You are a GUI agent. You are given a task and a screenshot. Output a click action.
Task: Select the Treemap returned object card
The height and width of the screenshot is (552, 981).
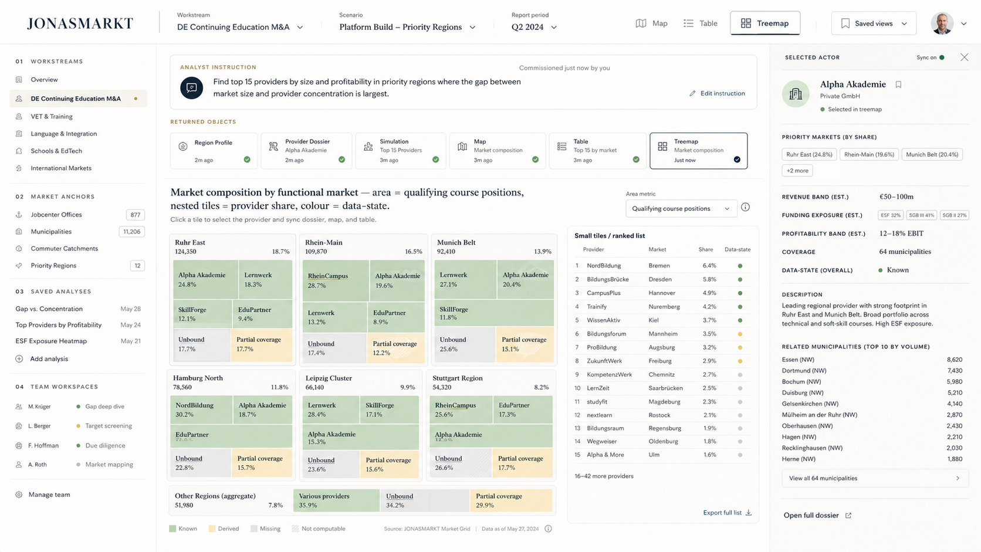tap(698, 151)
